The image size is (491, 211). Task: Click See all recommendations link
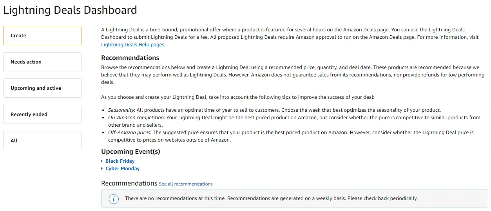(x=186, y=184)
